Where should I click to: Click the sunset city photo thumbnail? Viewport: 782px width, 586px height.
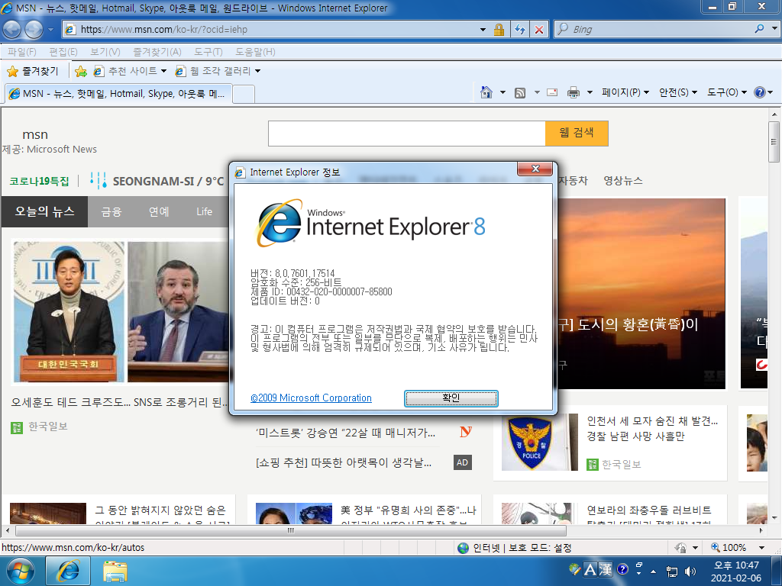[641, 294]
